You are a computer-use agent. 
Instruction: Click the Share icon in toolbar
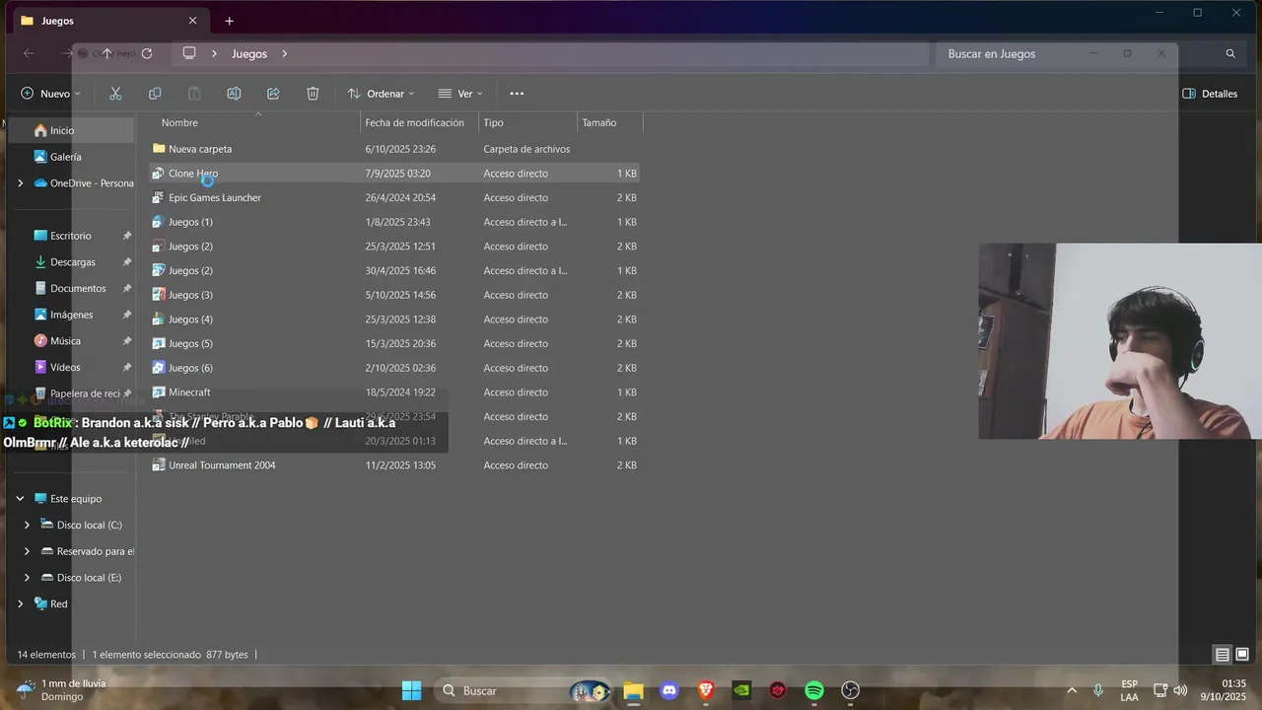pyautogui.click(x=273, y=94)
